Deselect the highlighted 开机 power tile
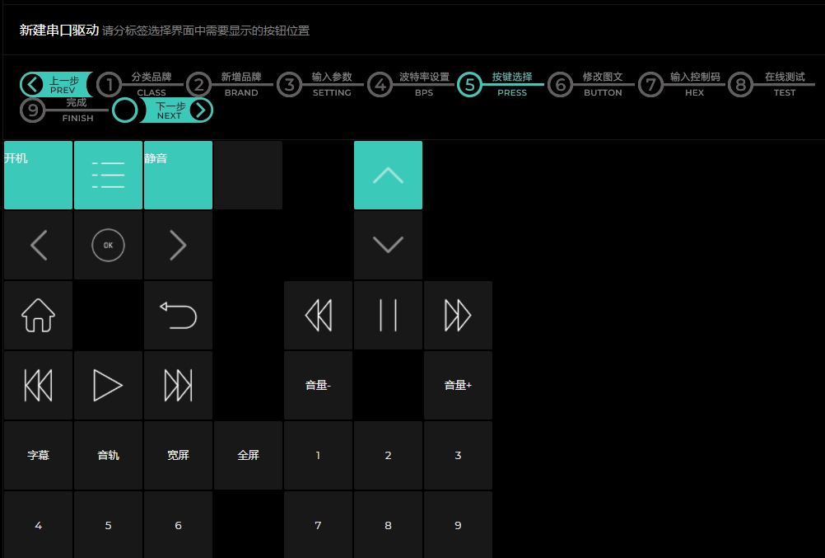Viewport: 825px width, 558px height. [x=38, y=175]
